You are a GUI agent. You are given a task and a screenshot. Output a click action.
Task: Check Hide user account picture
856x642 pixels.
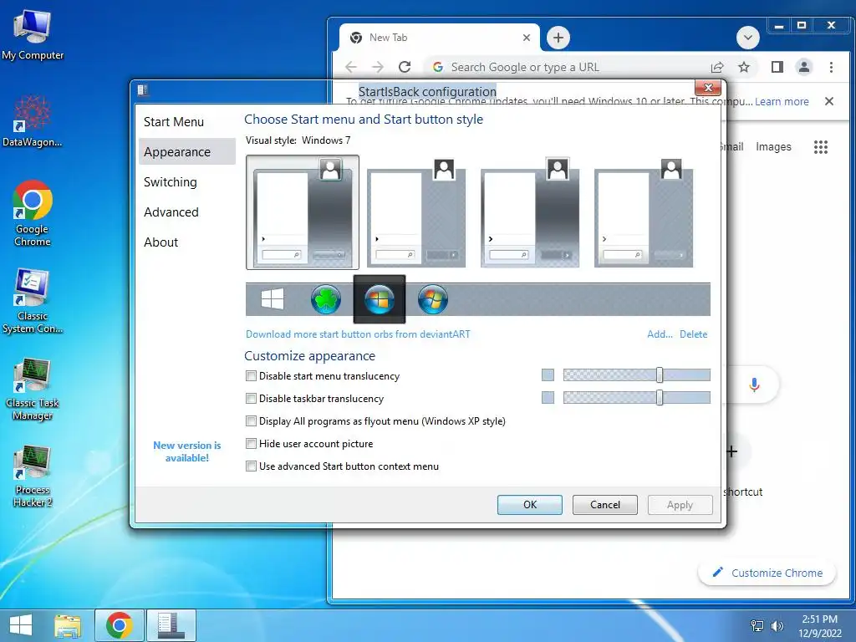[251, 443]
